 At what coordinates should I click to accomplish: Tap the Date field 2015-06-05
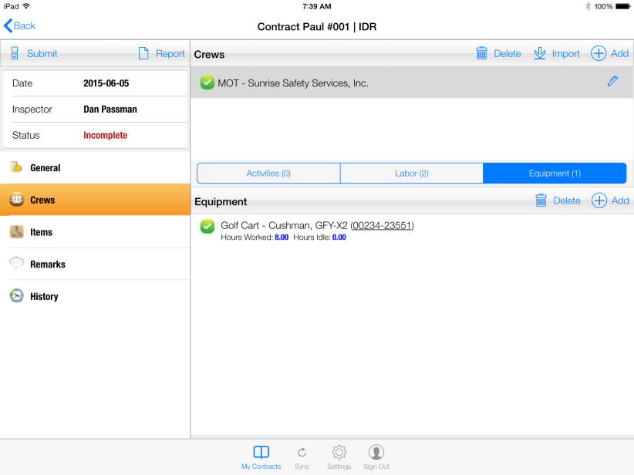(106, 83)
